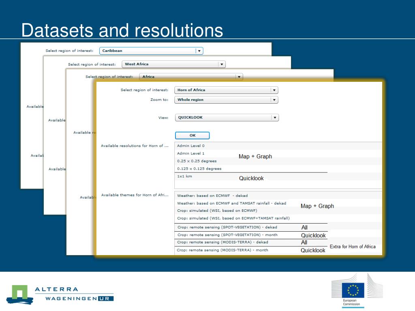Click the 'Datasets and resolutions' slide title

pyautogui.click(x=122, y=30)
